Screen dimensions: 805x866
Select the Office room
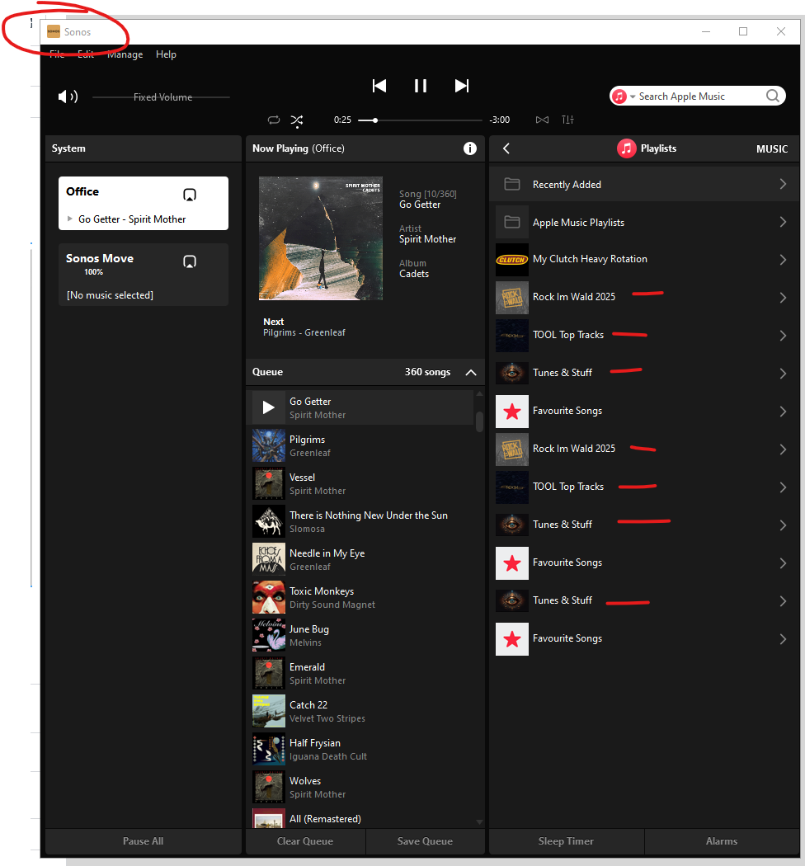pos(143,203)
